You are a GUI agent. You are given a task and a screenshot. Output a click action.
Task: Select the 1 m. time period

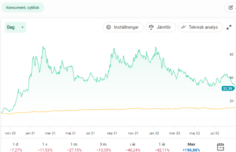pyautogui.click(x=74, y=147)
